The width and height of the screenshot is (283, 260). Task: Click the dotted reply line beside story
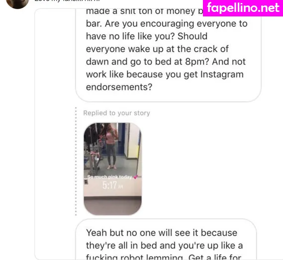76,161
